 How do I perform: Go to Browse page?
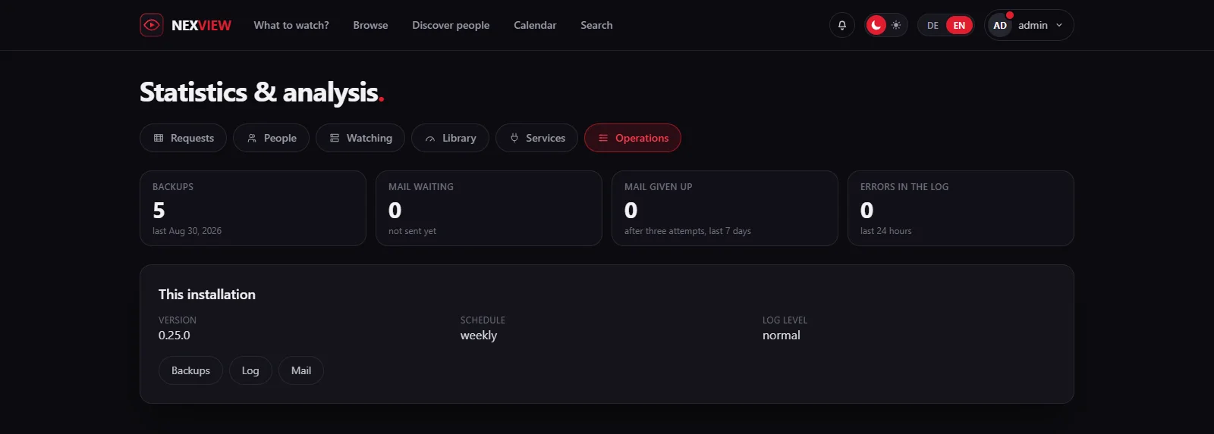pos(370,25)
